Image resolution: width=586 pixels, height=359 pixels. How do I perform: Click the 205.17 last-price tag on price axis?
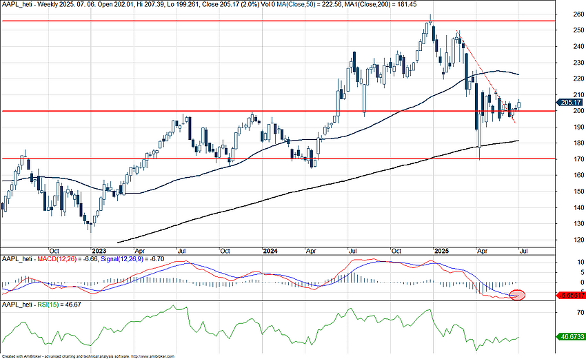570,103
